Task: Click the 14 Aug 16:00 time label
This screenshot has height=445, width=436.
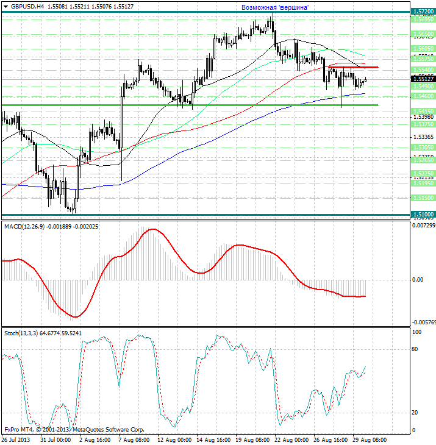Action: click(213, 440)
